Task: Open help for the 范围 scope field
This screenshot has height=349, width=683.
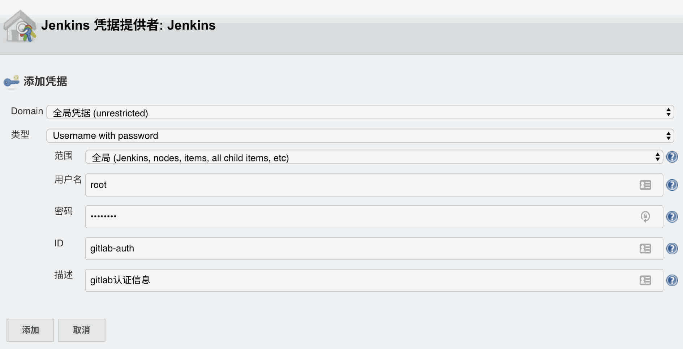Action: [x=672, y=157]
